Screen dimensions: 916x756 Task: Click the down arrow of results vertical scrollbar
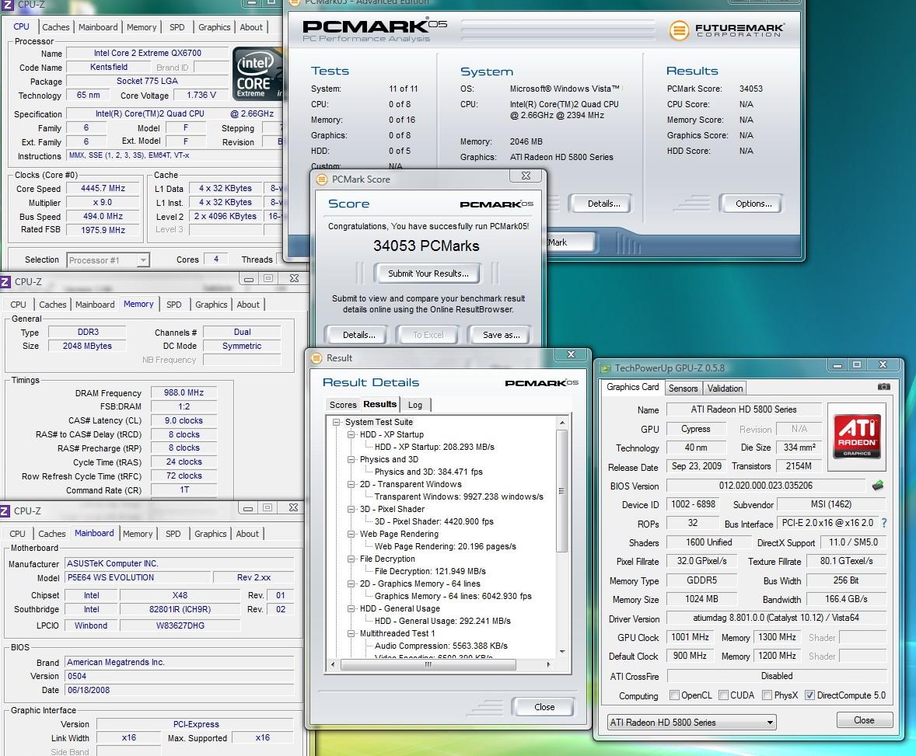(561, 652)
